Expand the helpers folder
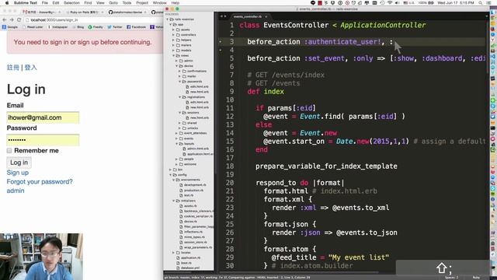This screenshot has width=497, height=280. 173,40
